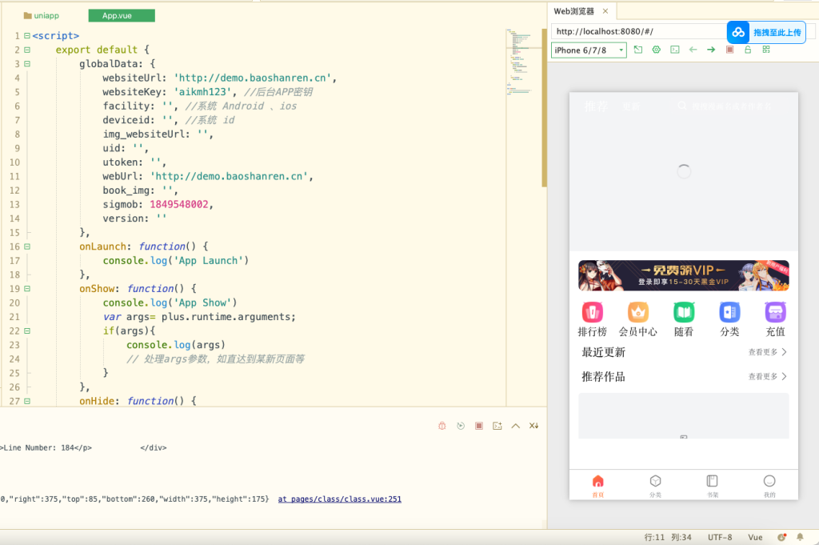Click the lock icon in browser toolbar

coord(748,50)
